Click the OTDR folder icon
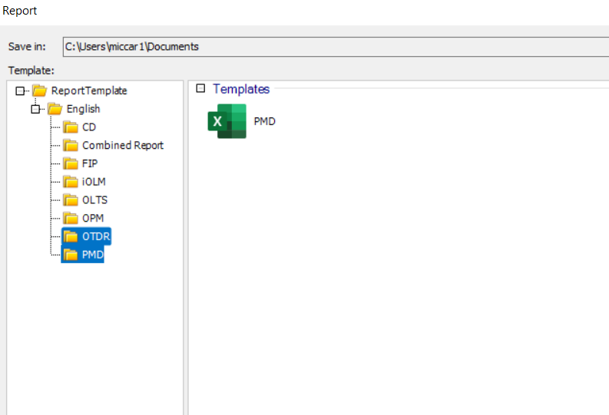The width and height of the screenshot is (609, 415). point(71,236)
